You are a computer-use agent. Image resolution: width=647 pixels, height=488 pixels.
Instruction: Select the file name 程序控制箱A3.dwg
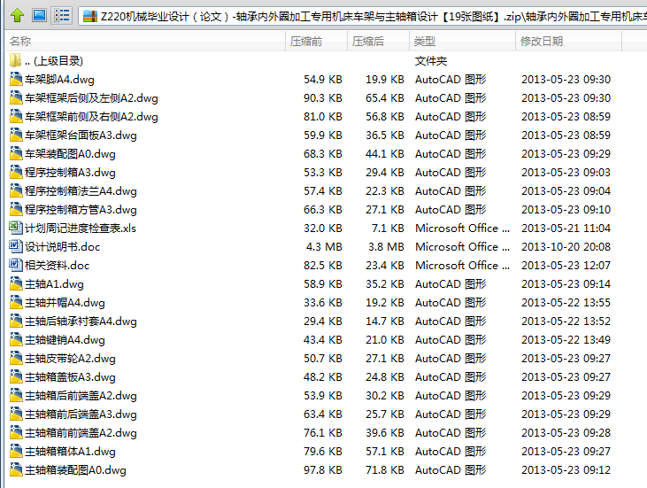click(70, 172)
